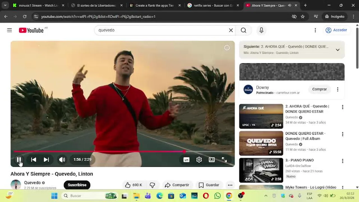Click Comprar on the Downy ad
359x202 pixels.
coord(319,89)
